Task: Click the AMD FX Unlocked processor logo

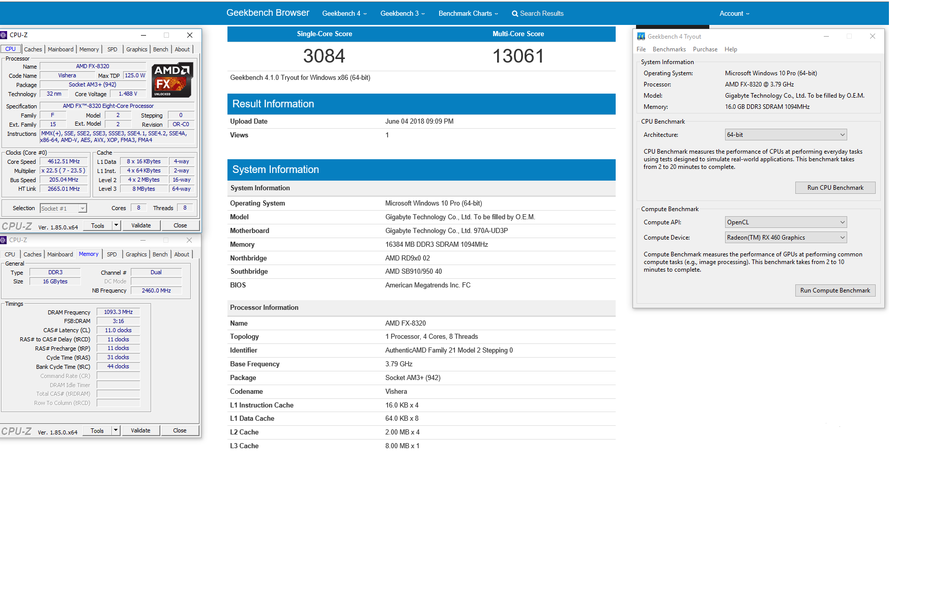Action: pyautogui.click(x=172, y=80)
